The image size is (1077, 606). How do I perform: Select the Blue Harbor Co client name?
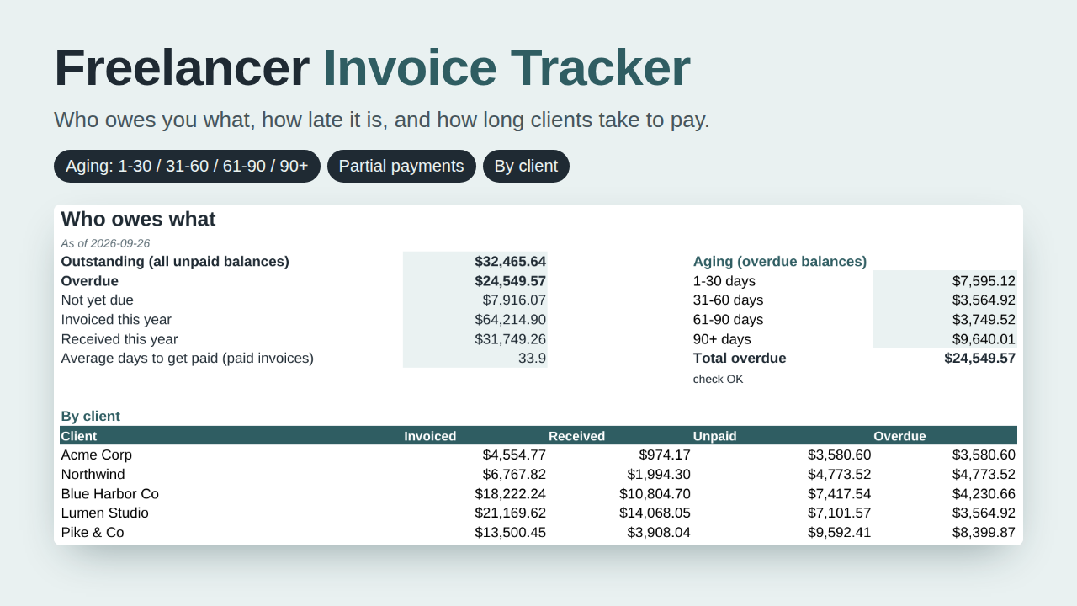coord(110,494)
